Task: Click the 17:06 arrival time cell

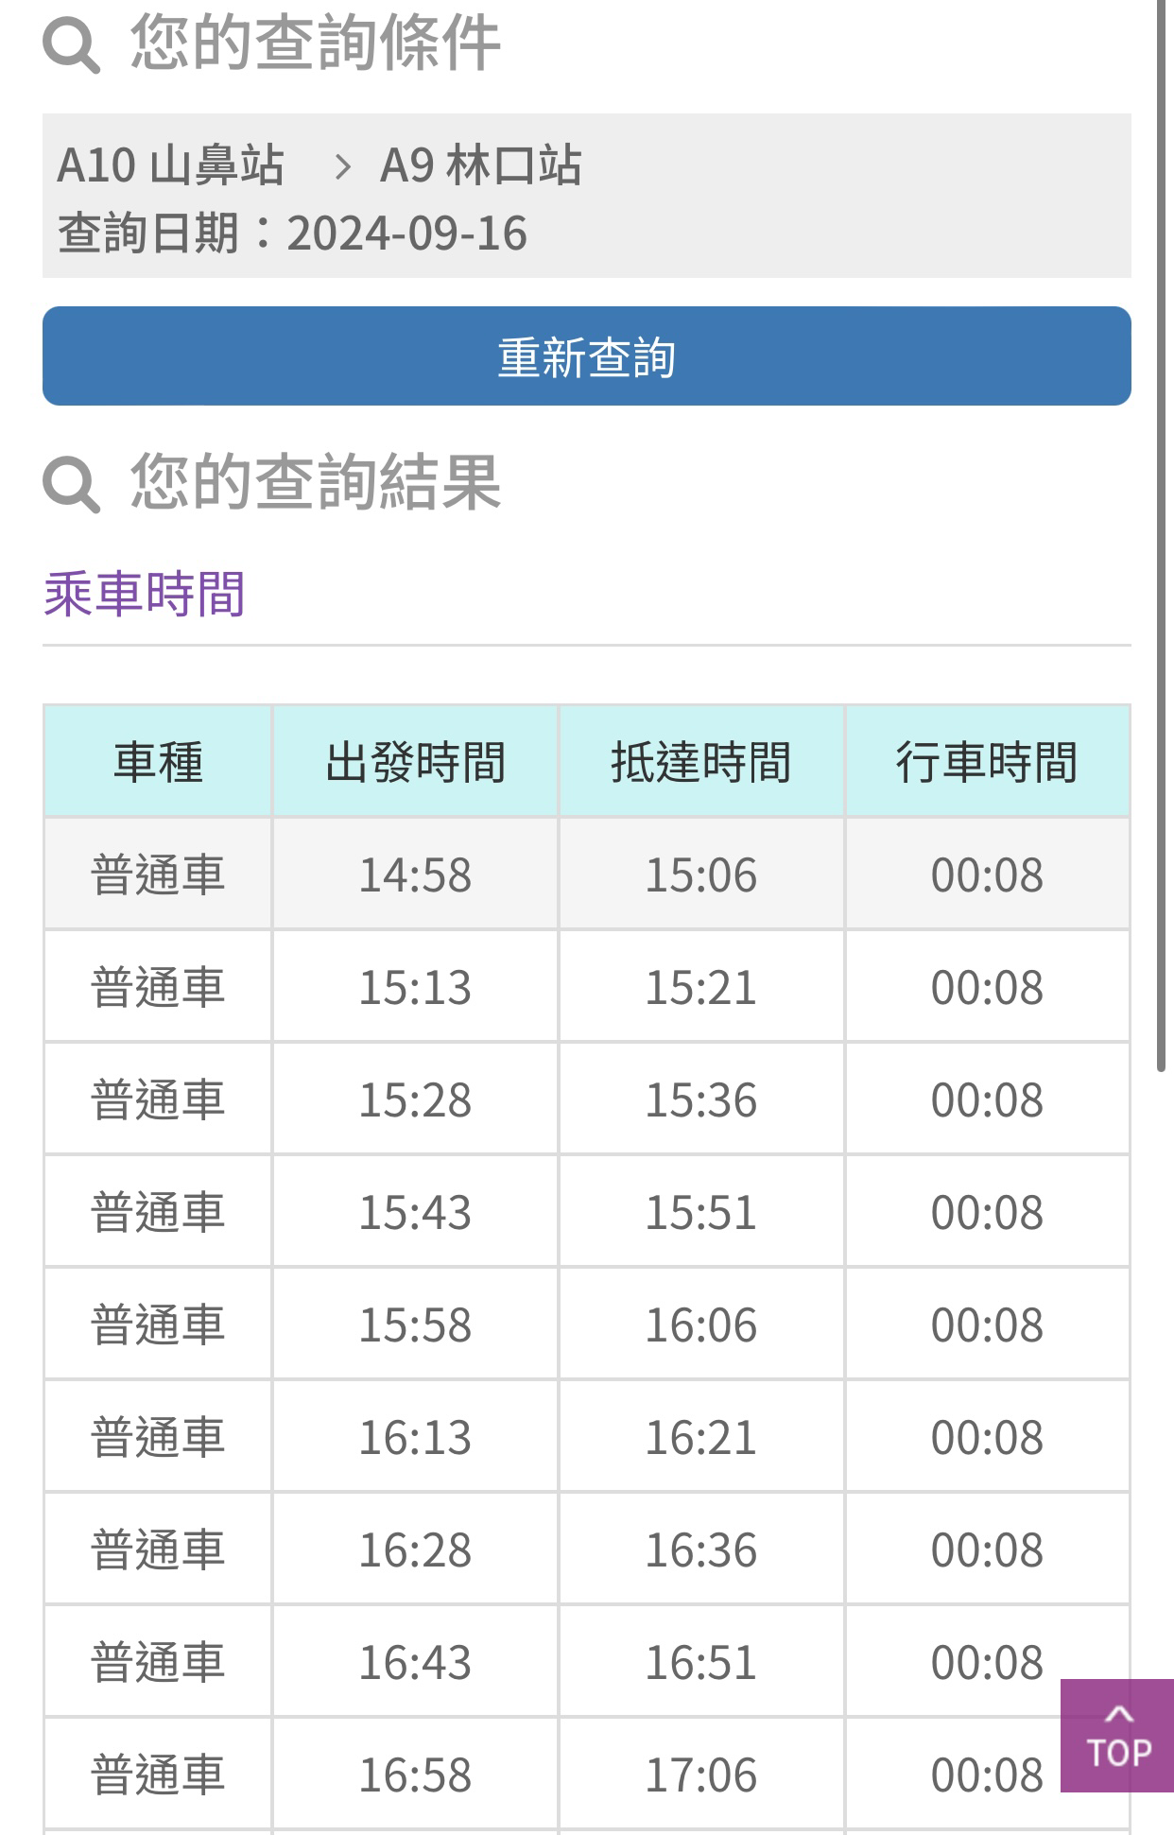Action: click(x=700, y=1774)
